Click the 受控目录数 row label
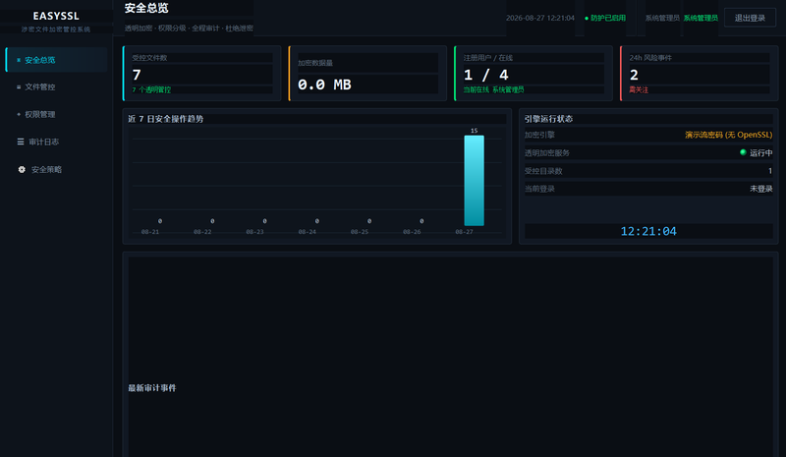This screenshot has width=786, height=457. 543,171
